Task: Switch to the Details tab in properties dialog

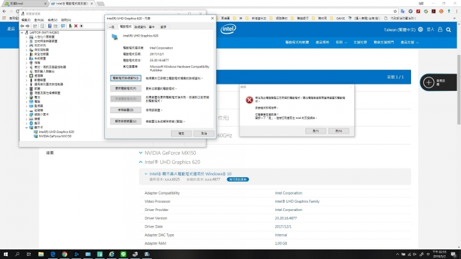Action: tap(140, 27)
